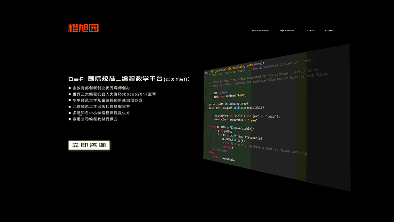This screenshot has height=222, width=394.
Task: Open the Scratch section
Action: click(260, 31)
